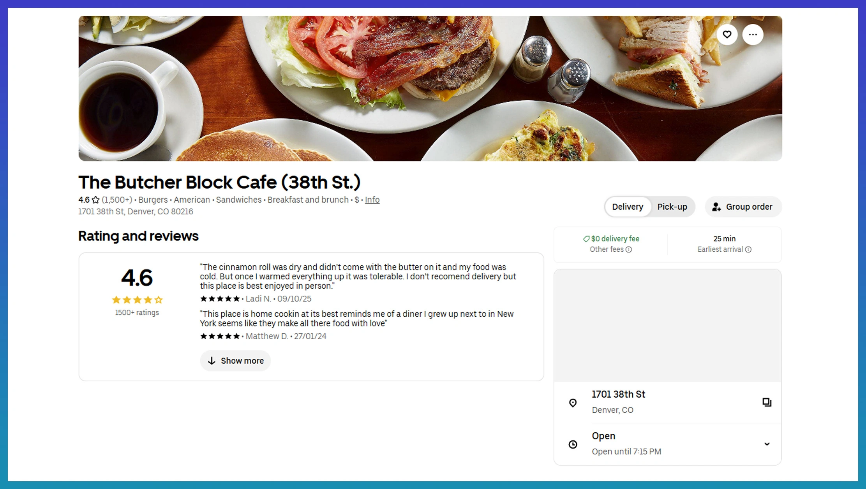Image resolution: width=866 pixels, height=489 pixels.
Task: Show more reviews
Action: (235, 361)
